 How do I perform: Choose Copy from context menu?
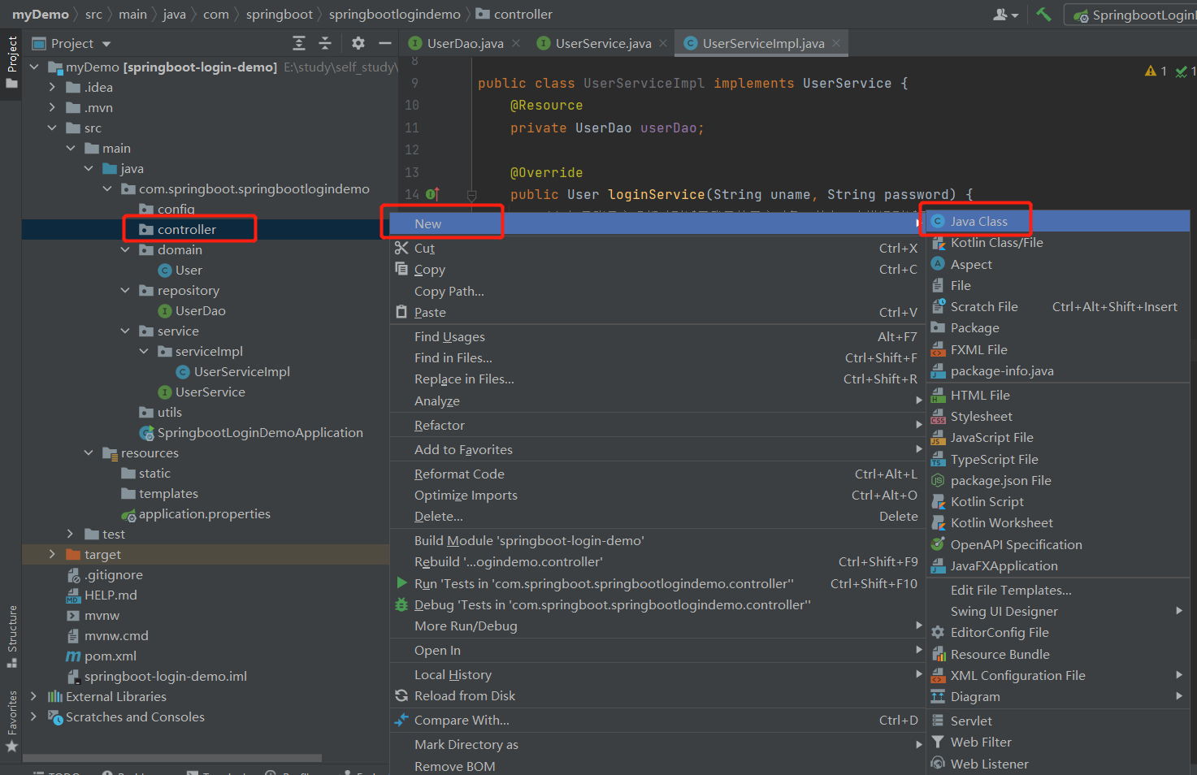pos(657,269)
